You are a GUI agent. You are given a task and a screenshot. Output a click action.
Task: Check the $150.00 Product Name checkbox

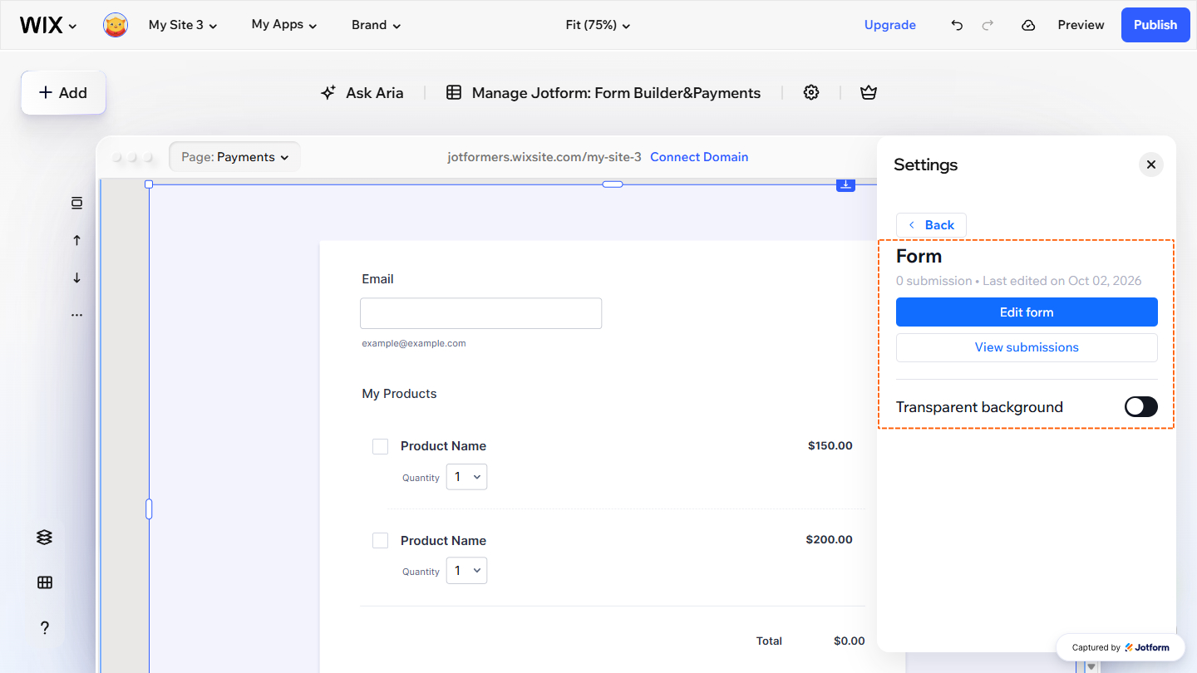point(380,446)
